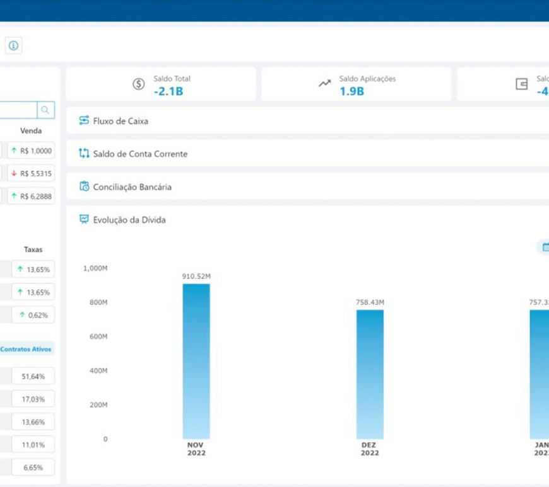This screenshot has width=549, height=487.
Task: Click the Saldo Aplicações trend icon
Action: [325, 84]
